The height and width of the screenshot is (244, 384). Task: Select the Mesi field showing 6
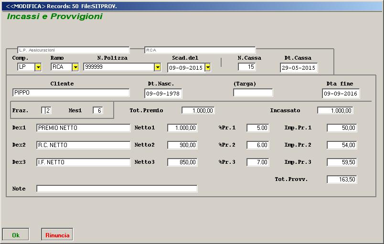pyautogui.click(x=98, y=110)
